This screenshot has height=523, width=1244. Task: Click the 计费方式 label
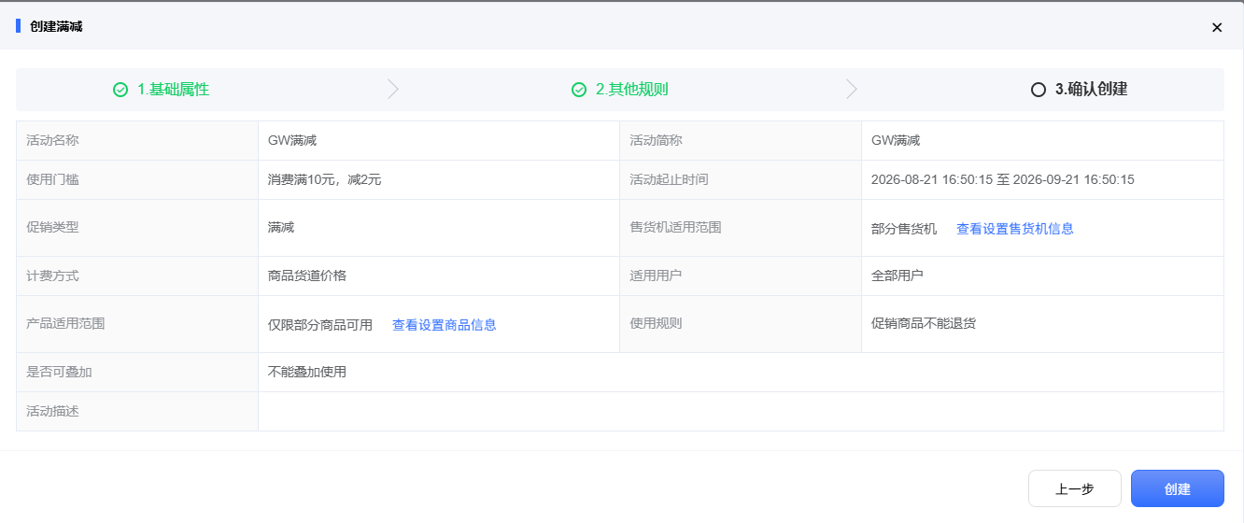[x=52, y=276]
